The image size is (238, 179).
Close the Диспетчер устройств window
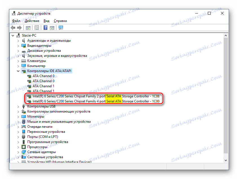click(222, 13)
